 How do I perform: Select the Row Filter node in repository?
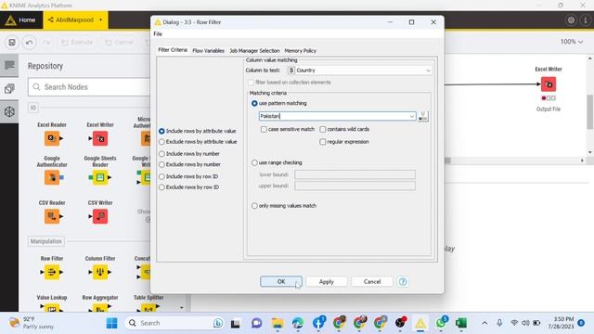[x=52, y=272]
